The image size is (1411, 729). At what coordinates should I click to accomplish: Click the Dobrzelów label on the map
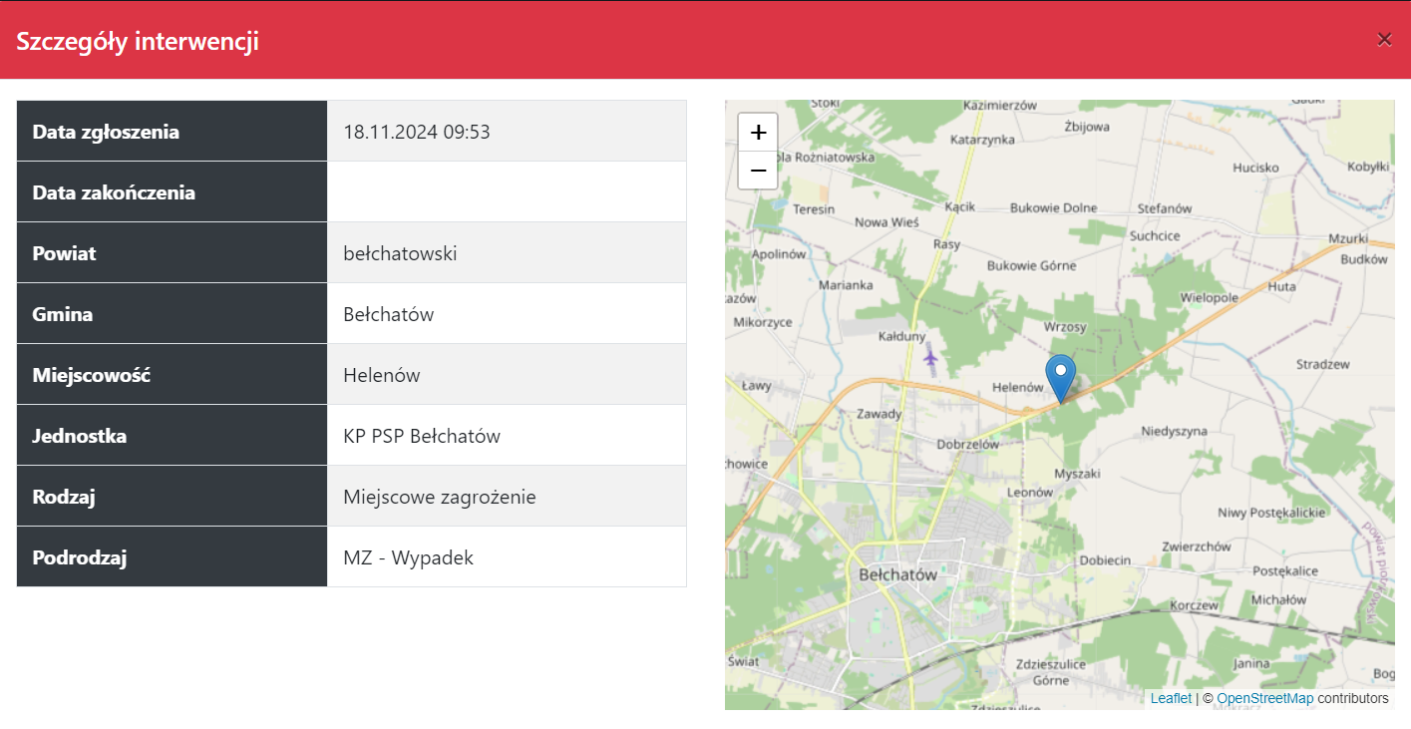(x=968, y=444)
